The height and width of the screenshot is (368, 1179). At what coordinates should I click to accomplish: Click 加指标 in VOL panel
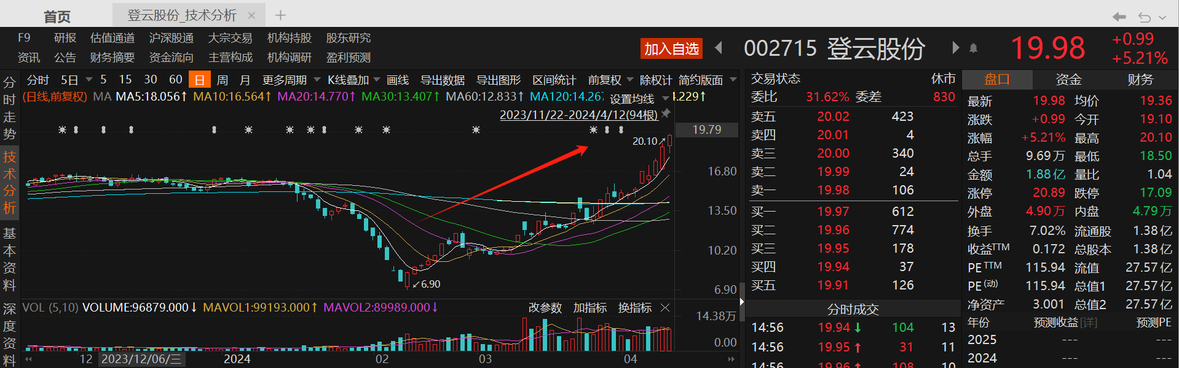(590, 308)
